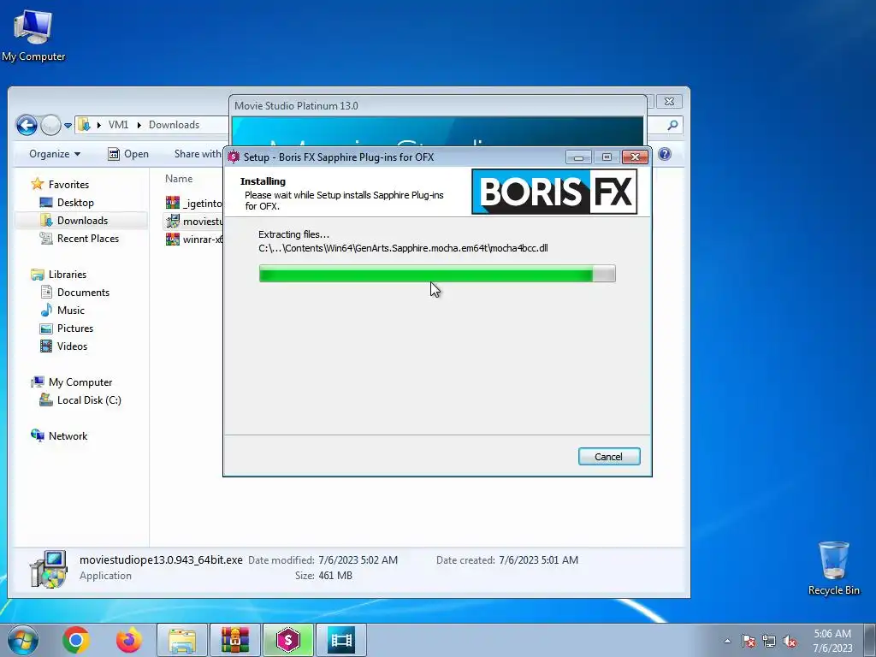Image resolution: width=876 pixels, height=657 pixels.
Task: Select Libraries in navigation pane
Action: (x=59, y=275)
